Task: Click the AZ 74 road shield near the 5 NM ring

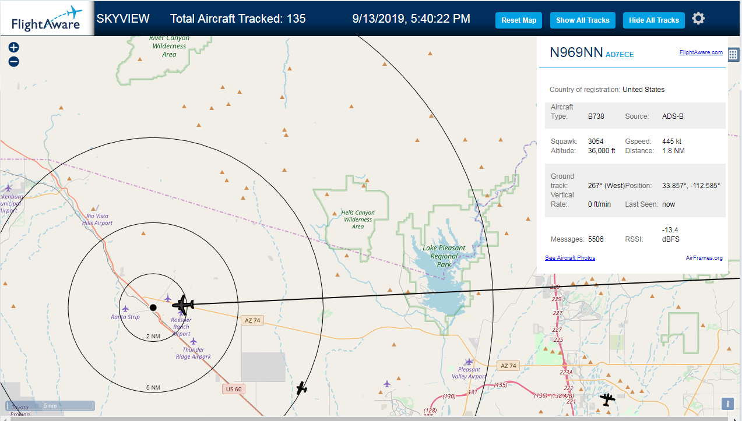Action: (252, 320)
